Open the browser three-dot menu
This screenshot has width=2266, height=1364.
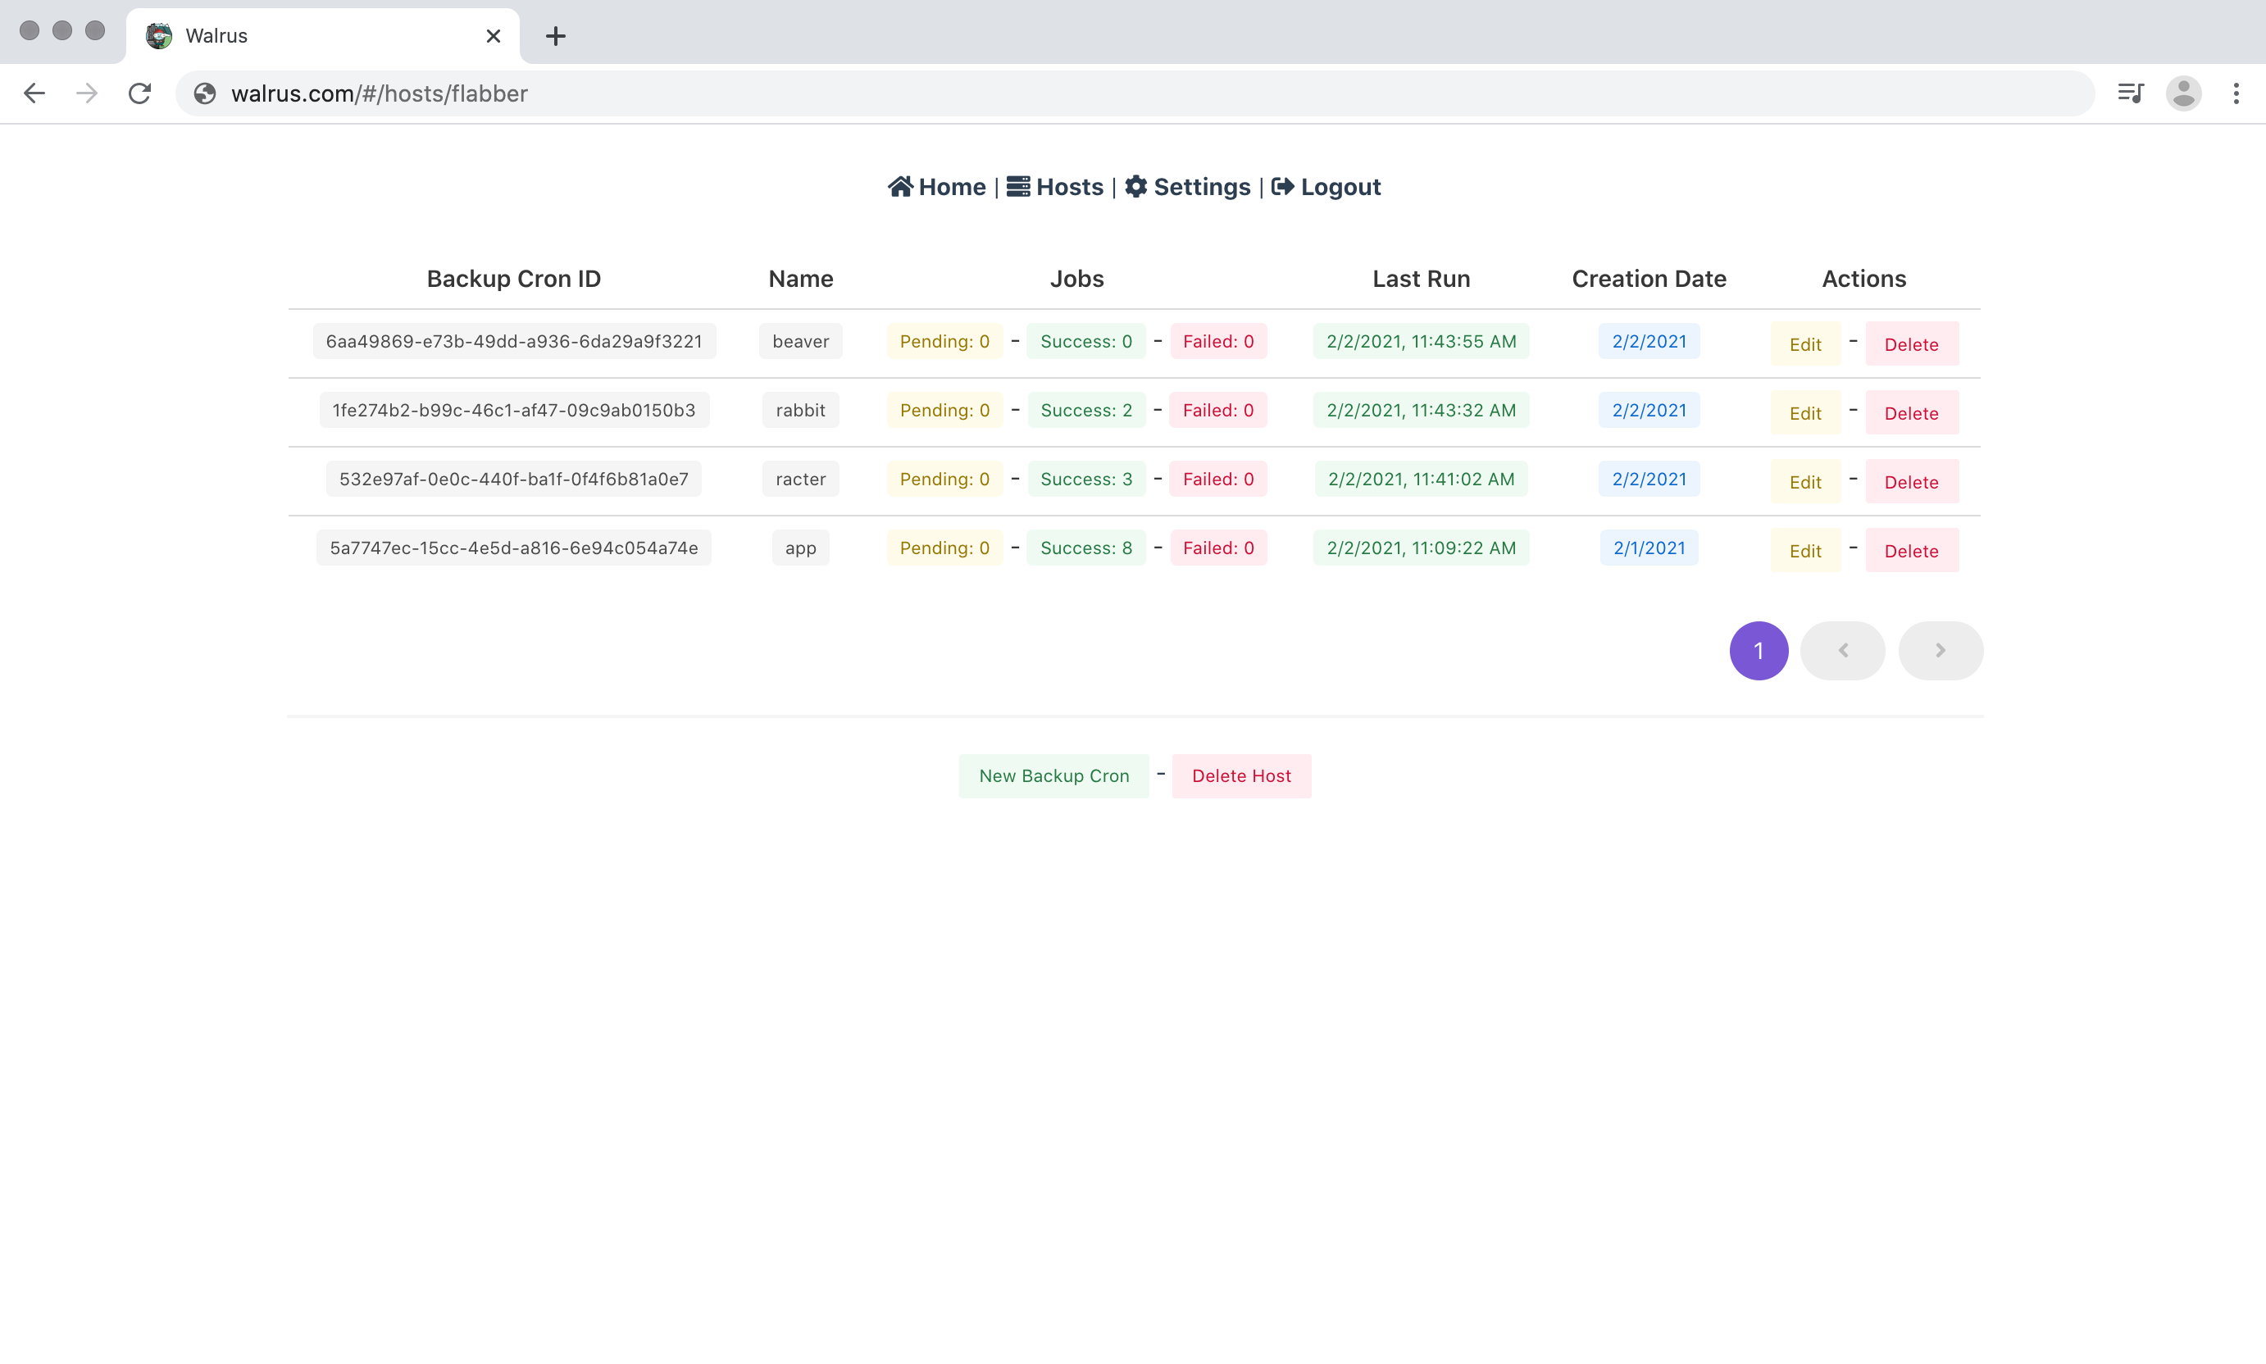point(2236,93)
